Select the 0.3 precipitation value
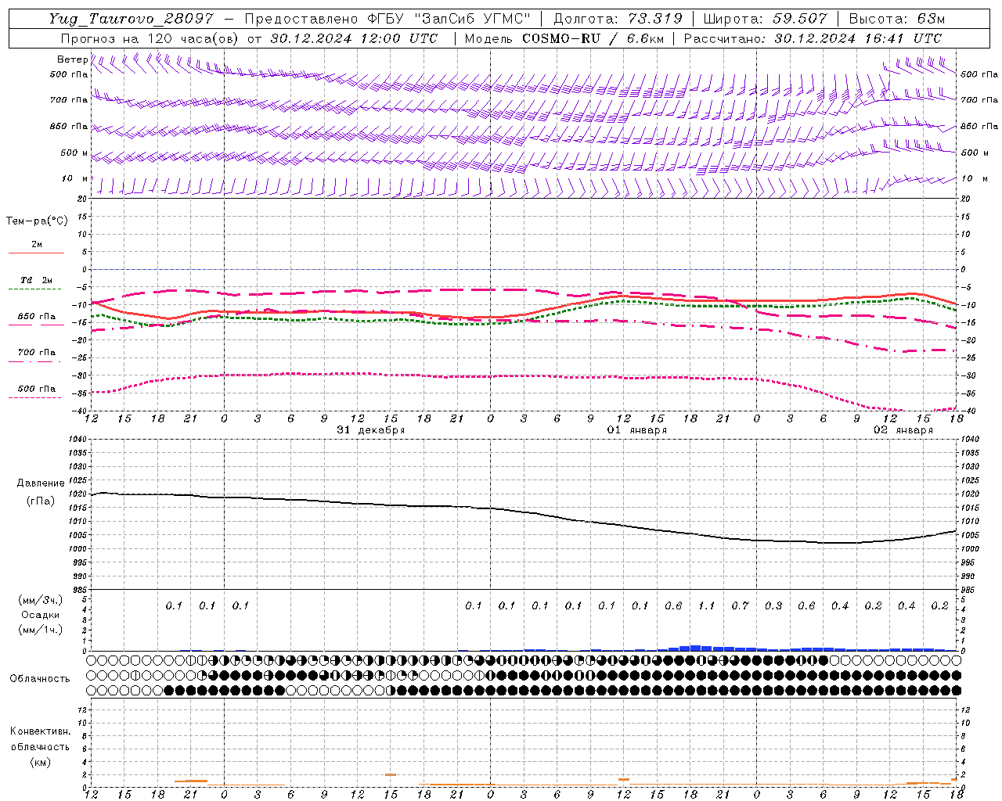The width and height of the screenshot is (1002, 801). pos(773,605)
